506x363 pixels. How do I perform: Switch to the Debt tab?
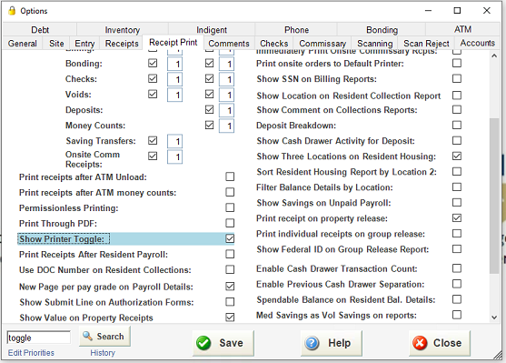pos(40,30)
